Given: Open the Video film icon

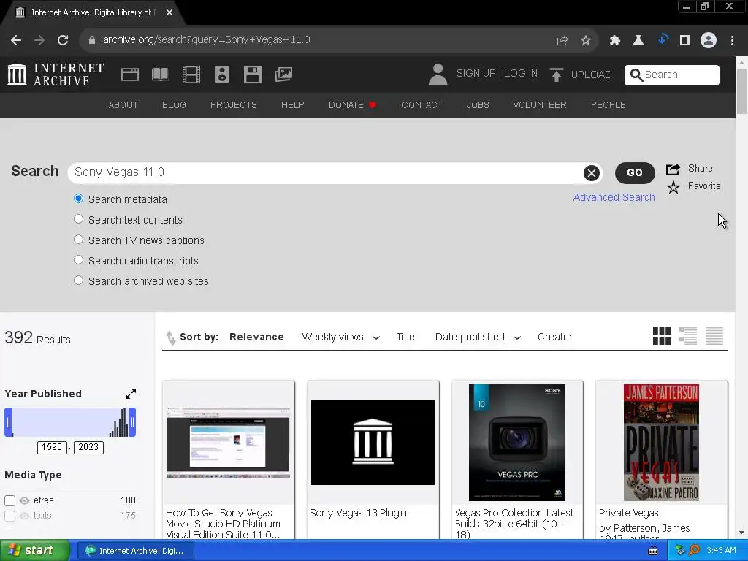Looking at the screenshot, I should 191,75.
